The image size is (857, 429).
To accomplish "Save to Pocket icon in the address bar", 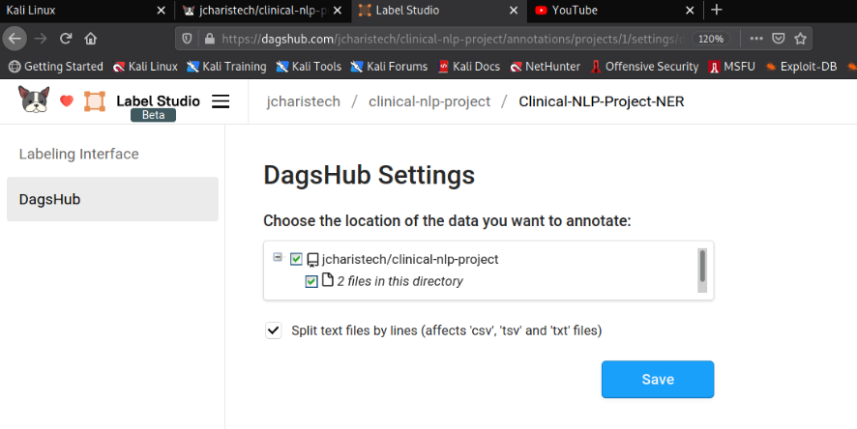I will [779, 39].
